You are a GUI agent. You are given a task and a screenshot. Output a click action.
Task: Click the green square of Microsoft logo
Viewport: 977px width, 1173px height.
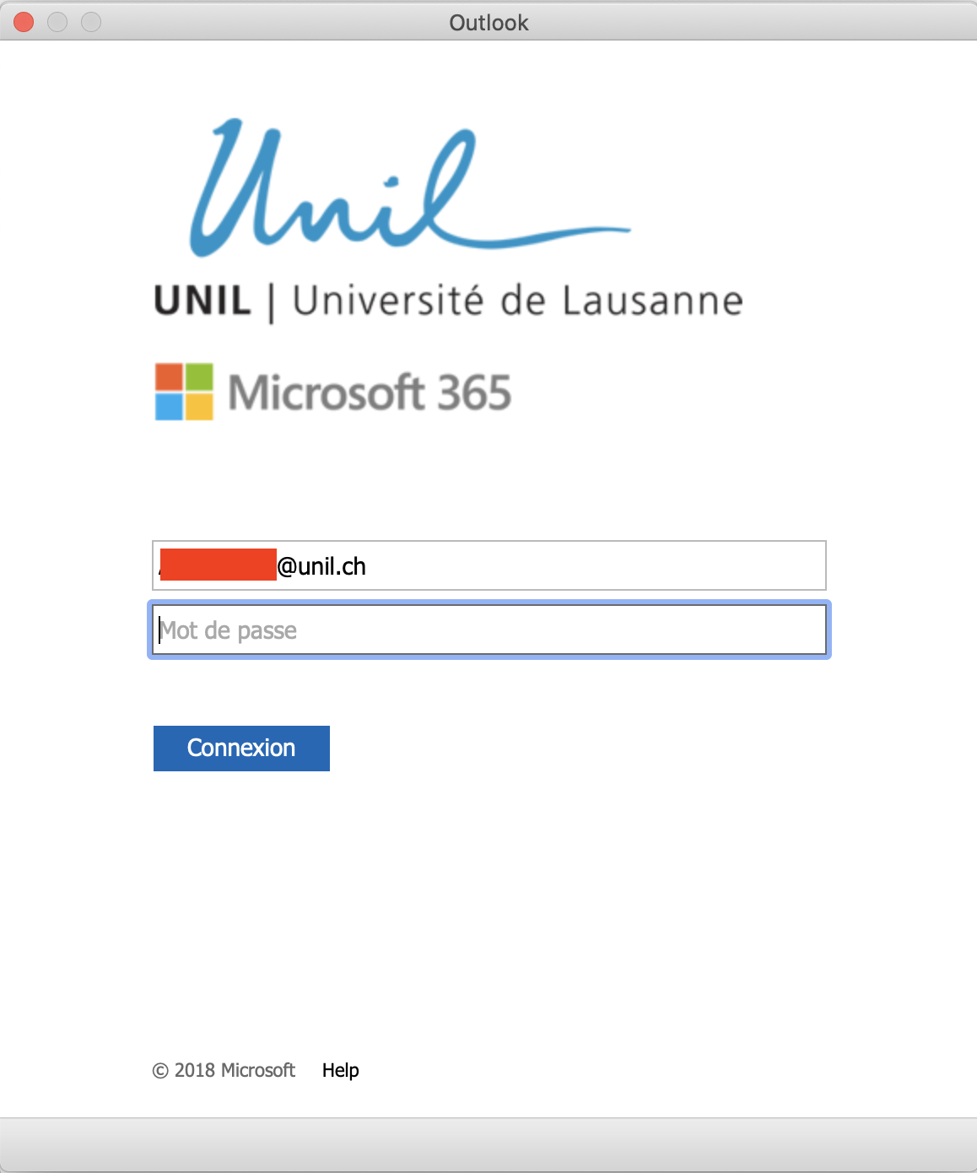coord(199,376)
